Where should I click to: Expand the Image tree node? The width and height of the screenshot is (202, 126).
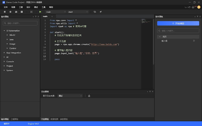coord(7,44)
